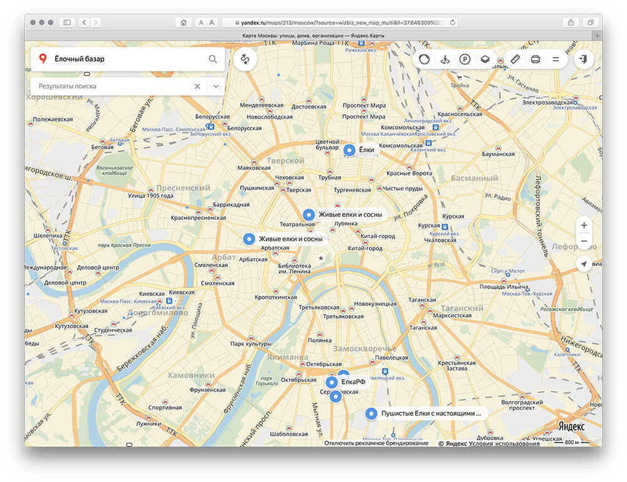Click Павелецкий вокзал train icon
Image resolution: width=627 pixels, height=482 pixels.
pyautogui.click(x=385, y=371)
